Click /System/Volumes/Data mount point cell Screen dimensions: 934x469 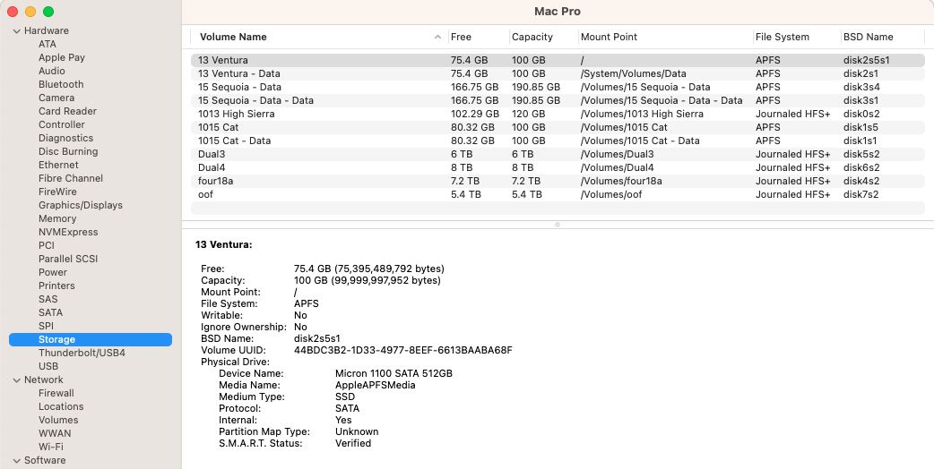click(633, 73)
